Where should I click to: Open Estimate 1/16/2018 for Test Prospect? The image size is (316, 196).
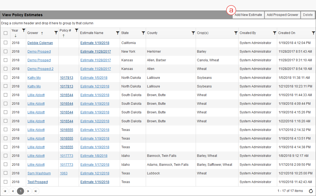pyautogui.click(x=95, y=182)
